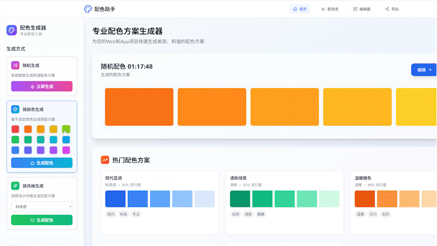Click the 随机生成 card heading
This screenshot has height=246, width=437.
pyautogui.click(x=31, y=65)
